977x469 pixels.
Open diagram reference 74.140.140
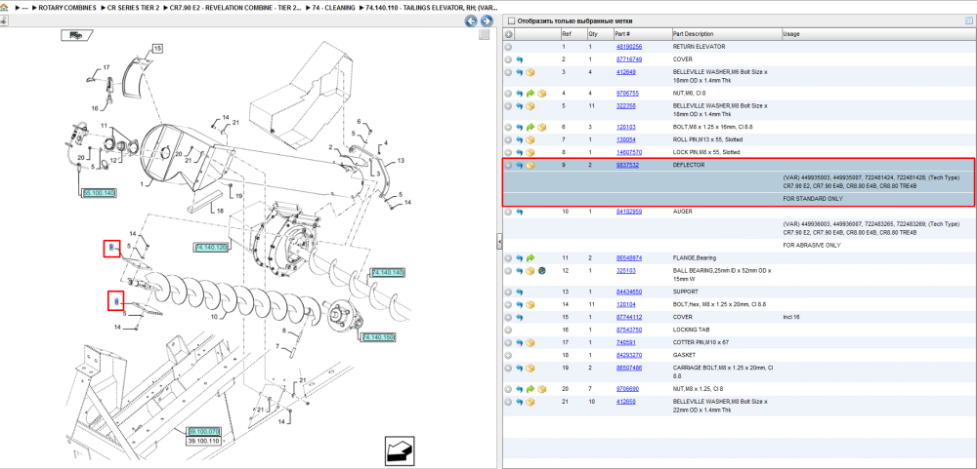point(387,272)
